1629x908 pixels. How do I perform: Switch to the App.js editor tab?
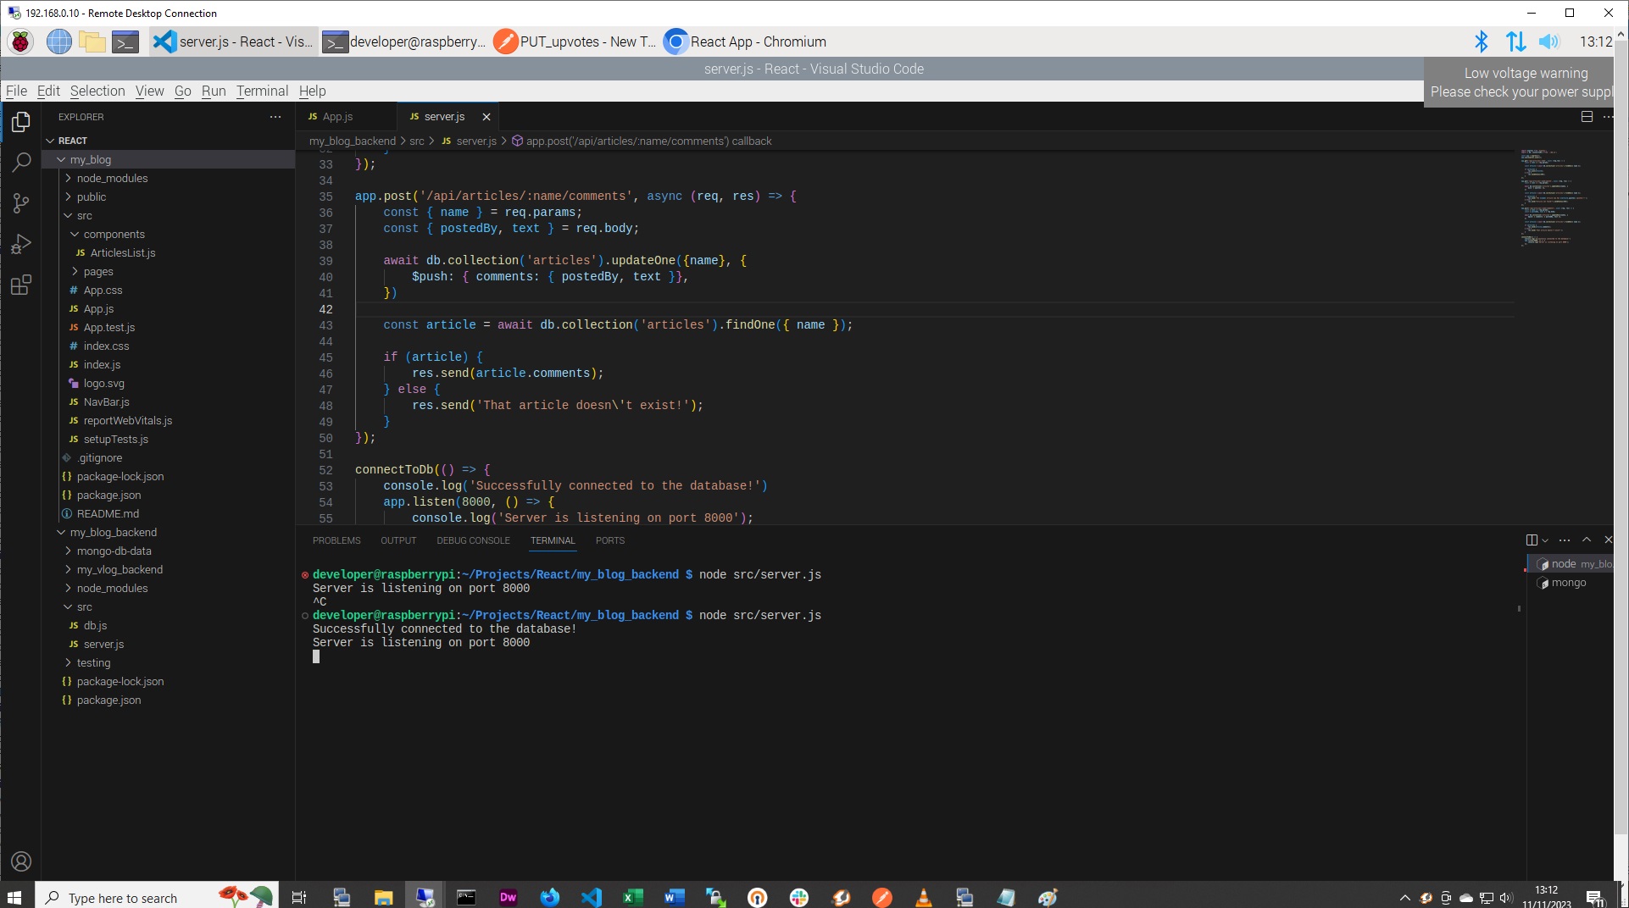tap(346, 117)
